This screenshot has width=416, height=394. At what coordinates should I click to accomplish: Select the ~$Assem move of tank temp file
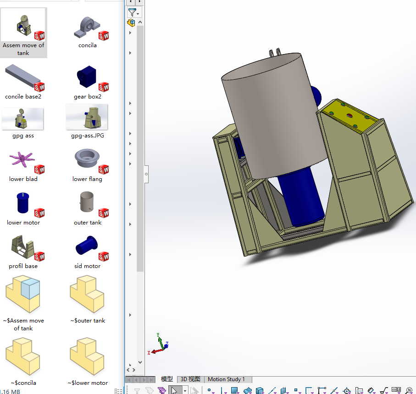pos(23,303)
